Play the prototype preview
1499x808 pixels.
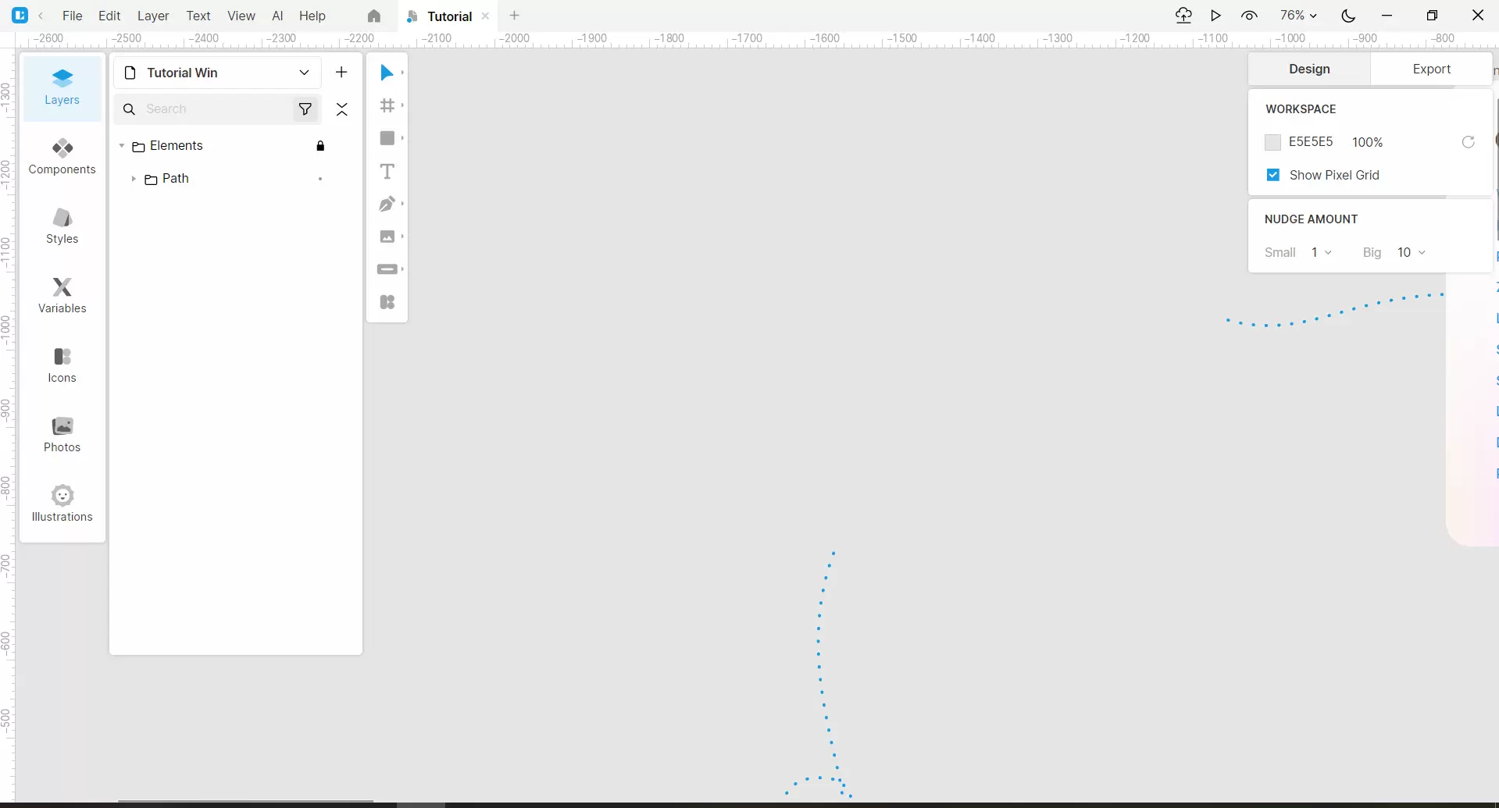pos(1216,16)
